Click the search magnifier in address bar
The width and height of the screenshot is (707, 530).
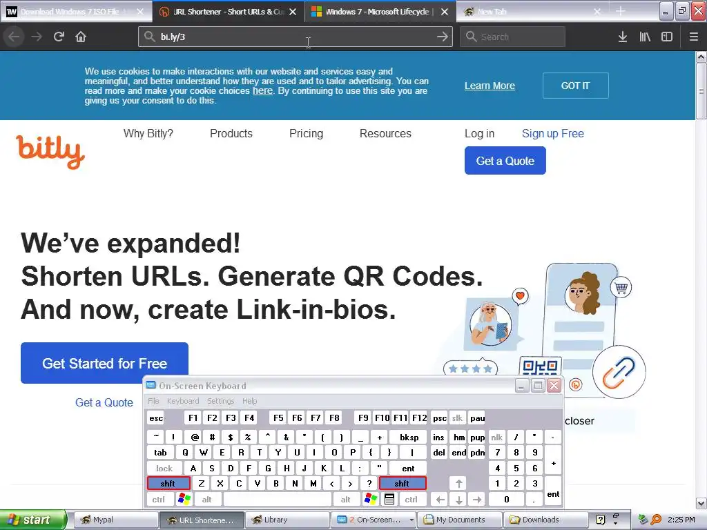149,37
